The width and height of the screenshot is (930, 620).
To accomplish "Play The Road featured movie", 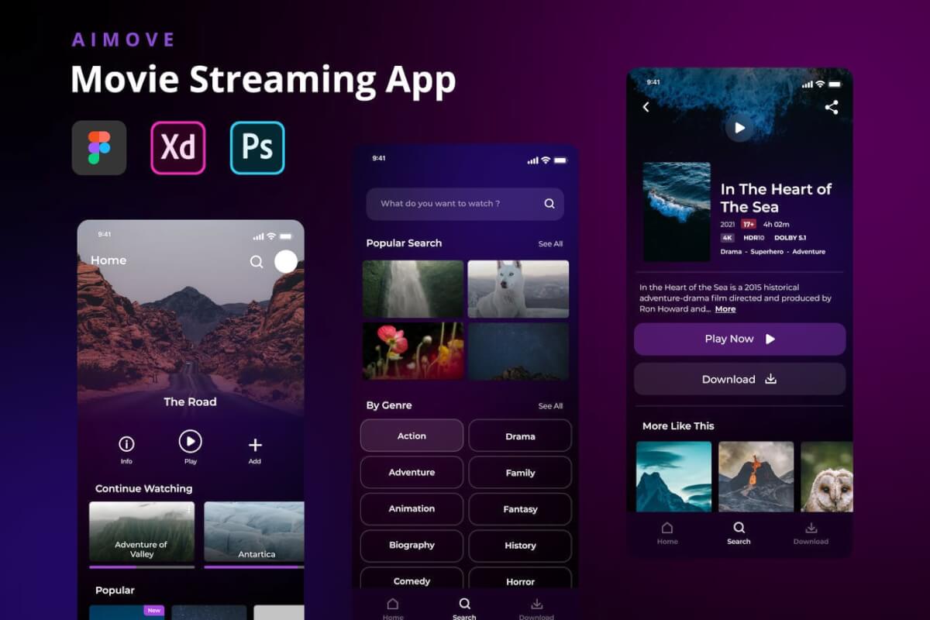I will pos(190,442).
